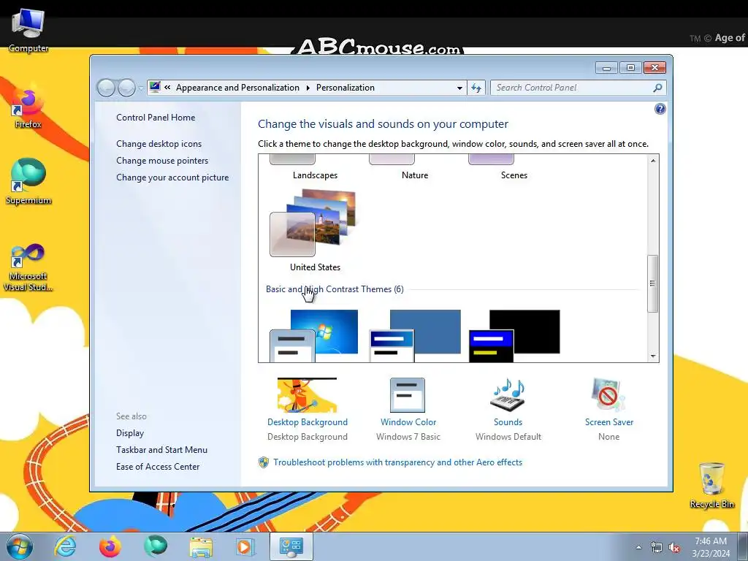
Task: Select the Nature theme label
Action: (x=415, y=175)
